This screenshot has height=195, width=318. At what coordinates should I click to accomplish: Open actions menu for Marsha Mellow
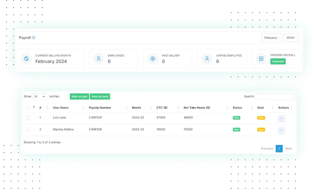click(281, 130)
